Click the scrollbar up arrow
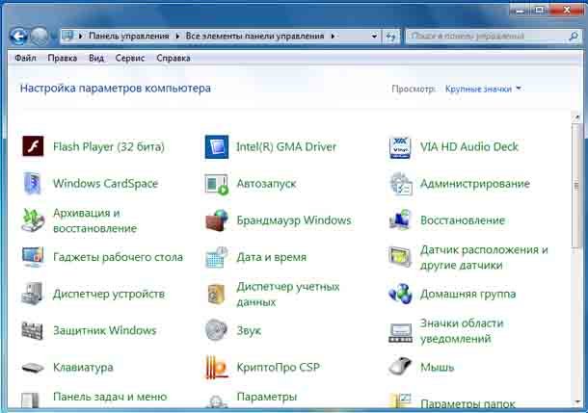Screen dimensions: 588x413 576,117
